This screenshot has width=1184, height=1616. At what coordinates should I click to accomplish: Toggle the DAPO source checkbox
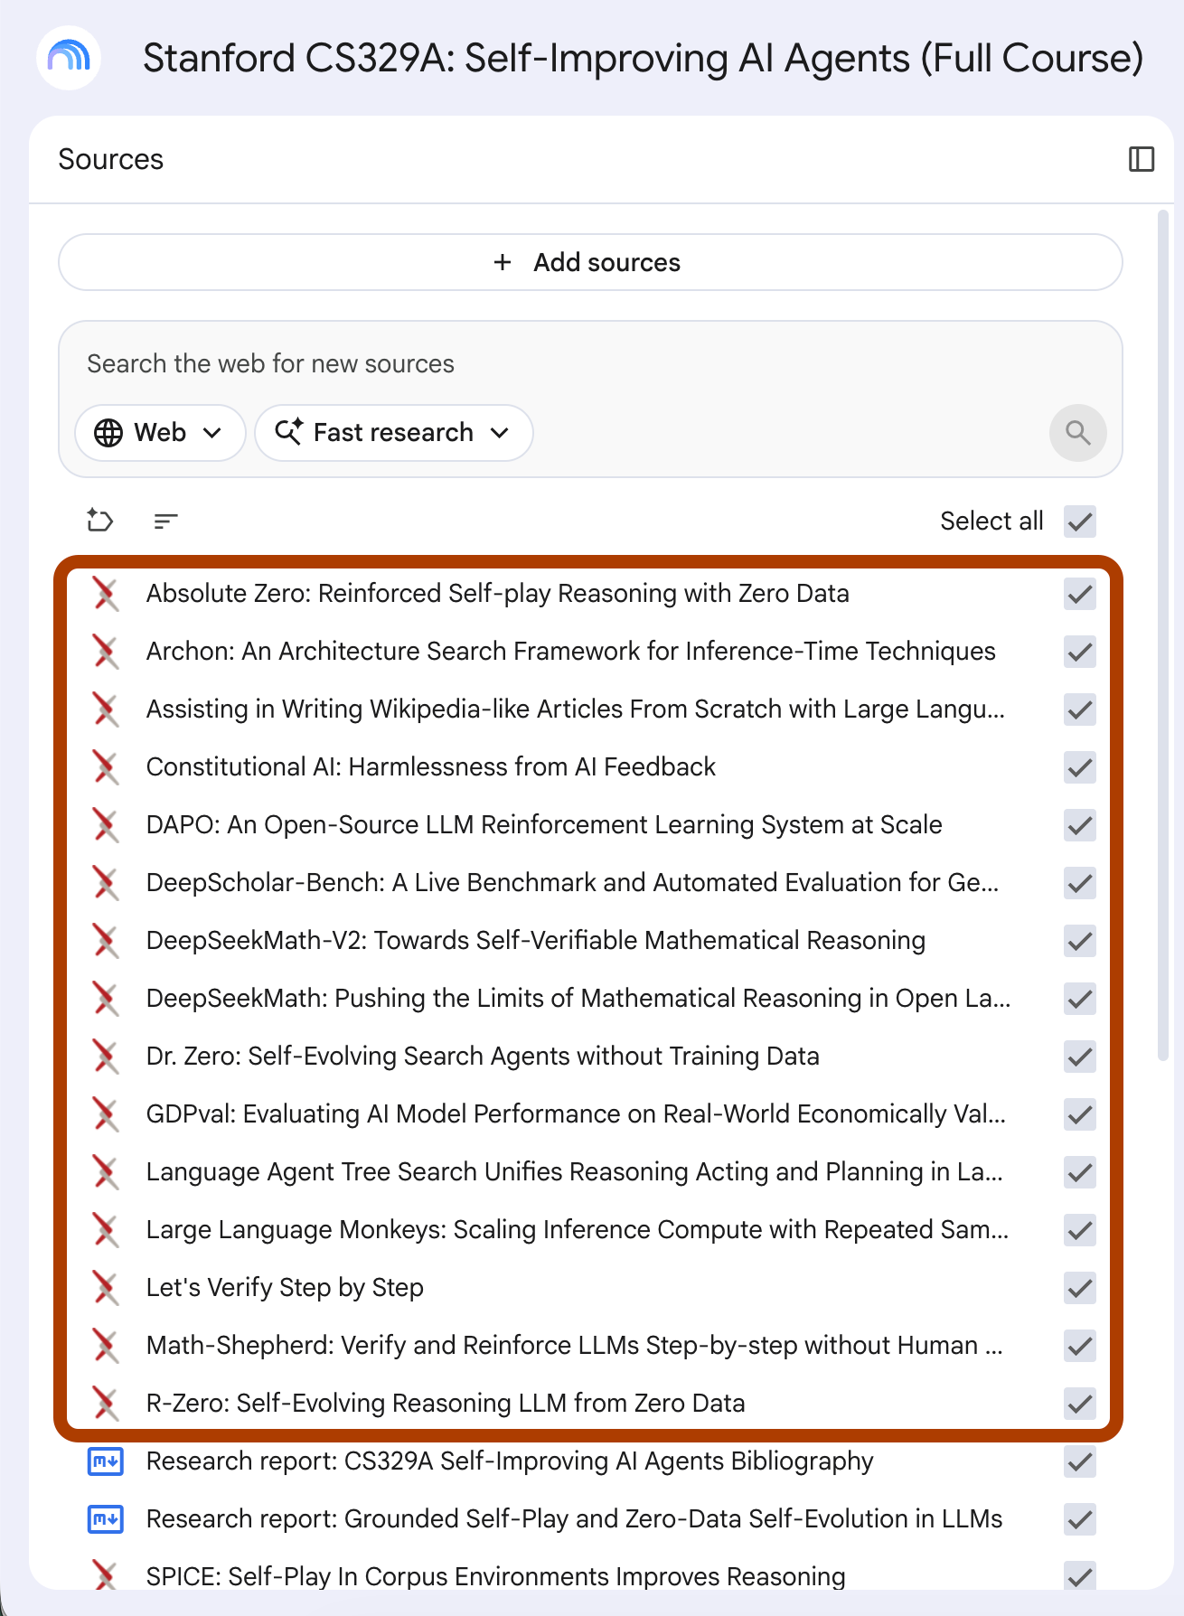[1080, 825]
